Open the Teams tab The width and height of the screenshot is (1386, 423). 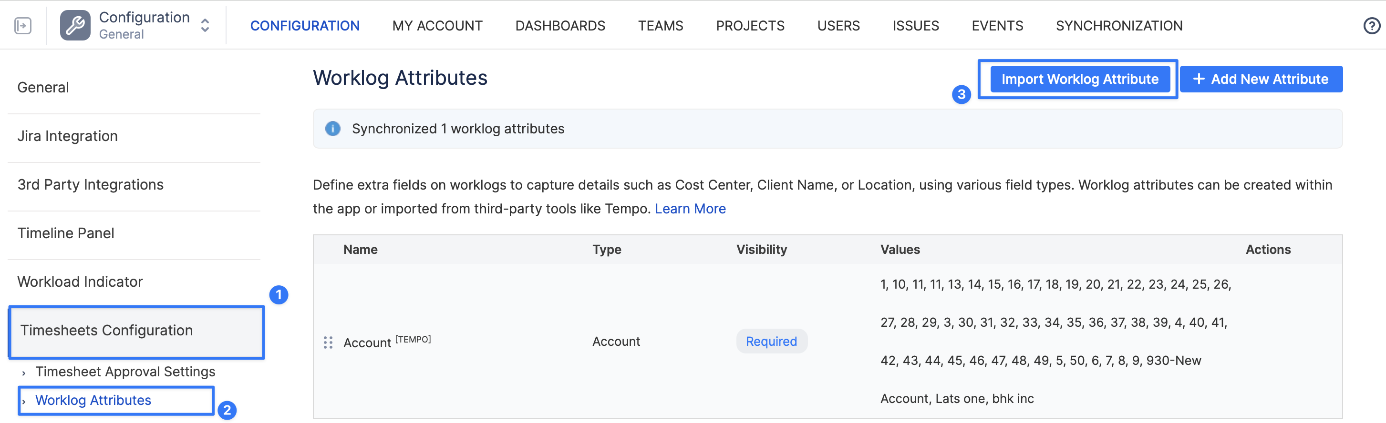(660, 25)
